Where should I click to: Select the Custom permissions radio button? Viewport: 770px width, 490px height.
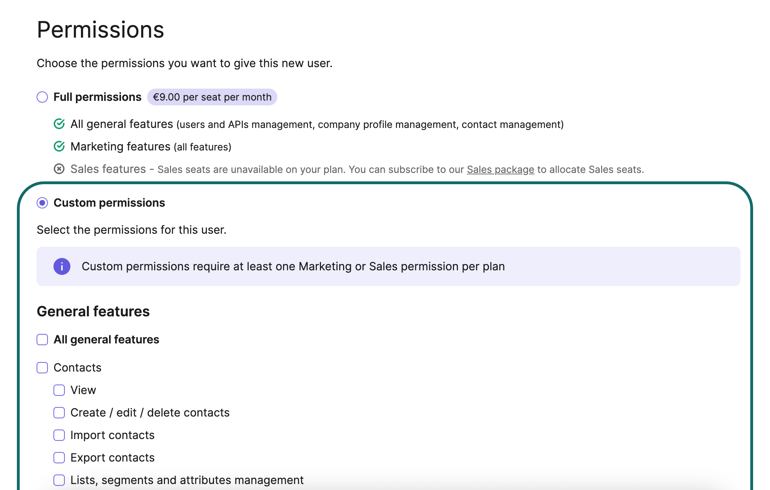click(42, 202)
